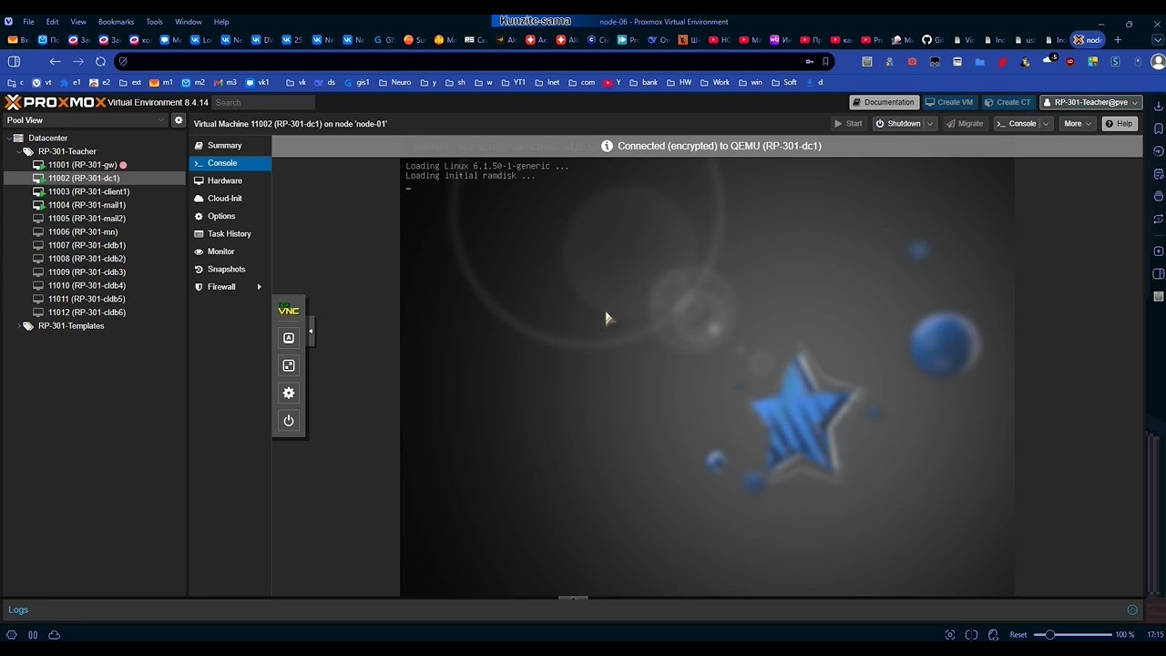Click the Help button
The height and width of the screenshot is (656, 1166).
pos(1119,124)
